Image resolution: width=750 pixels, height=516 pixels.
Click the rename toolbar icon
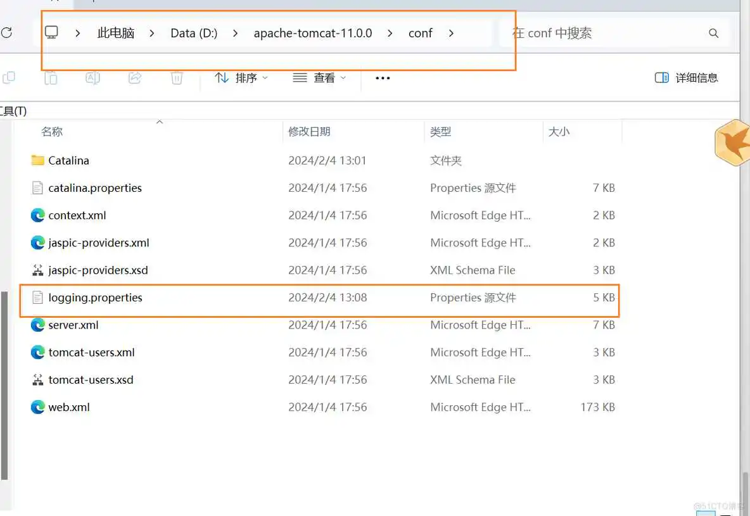pyautogui.click(x=92, y=77)
